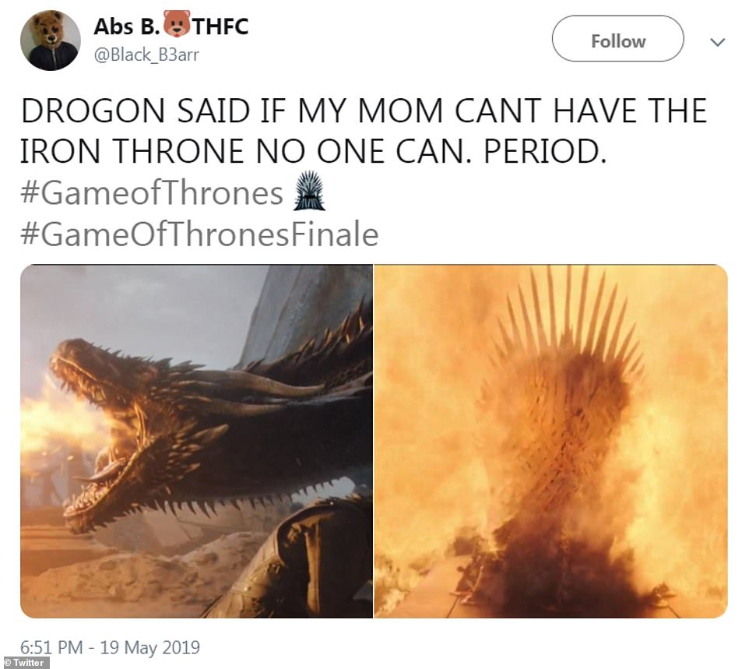Image resolution: width=749 pixels, height=669 pixels.
Task: Click the Twitter copyright label
Action: 25,663
